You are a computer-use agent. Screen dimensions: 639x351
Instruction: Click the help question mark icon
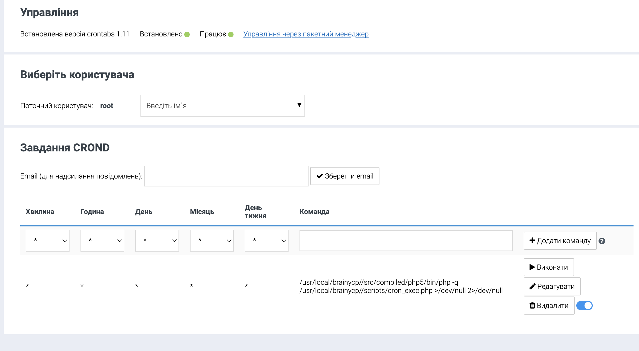click(601, 241)
